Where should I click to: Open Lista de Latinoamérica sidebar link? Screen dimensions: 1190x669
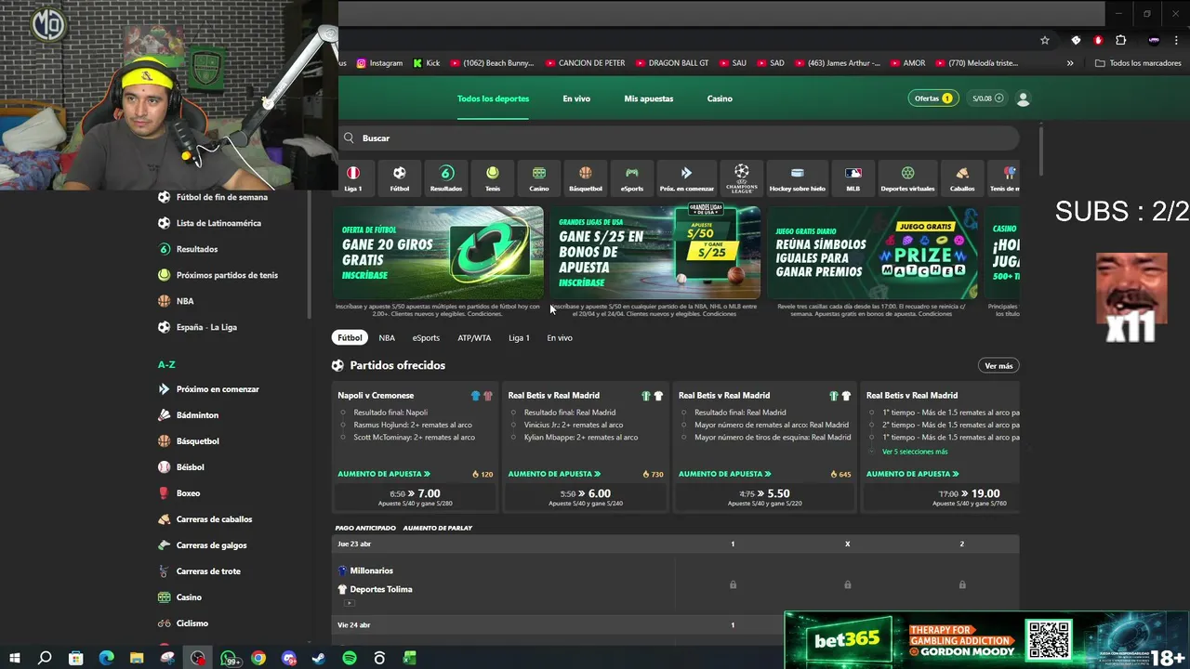(218, 223)
